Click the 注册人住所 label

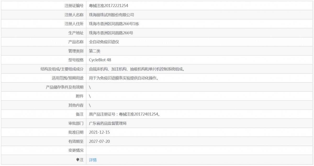pos(74,24)
